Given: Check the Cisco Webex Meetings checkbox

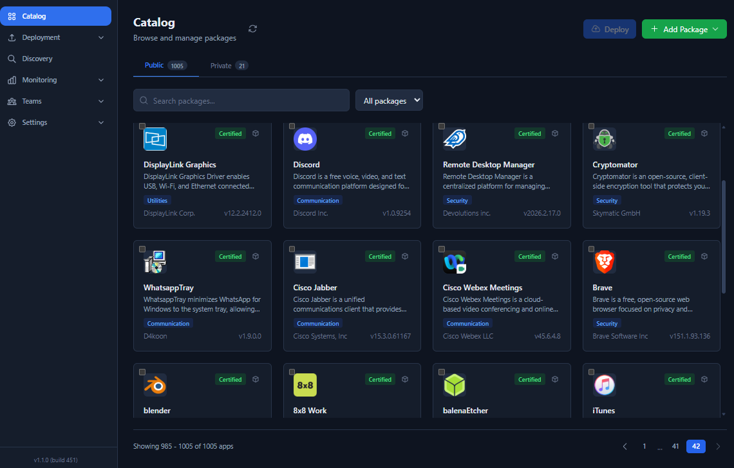Looking at the screenshot, I should (442, 249).
